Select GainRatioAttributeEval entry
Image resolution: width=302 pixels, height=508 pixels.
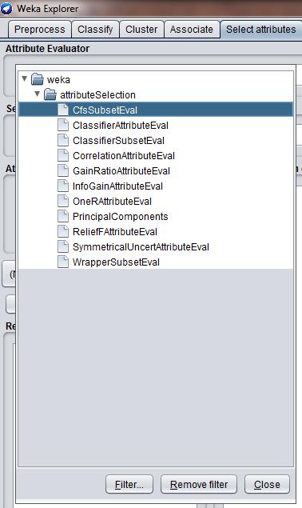click(121, 171)
